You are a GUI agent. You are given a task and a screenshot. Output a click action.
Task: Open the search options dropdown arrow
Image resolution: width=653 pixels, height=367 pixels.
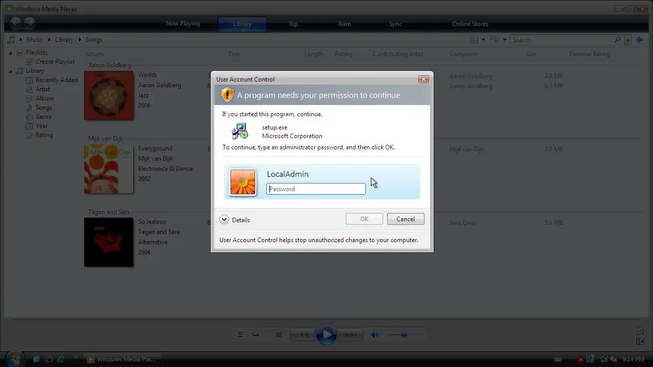(628, 40)
